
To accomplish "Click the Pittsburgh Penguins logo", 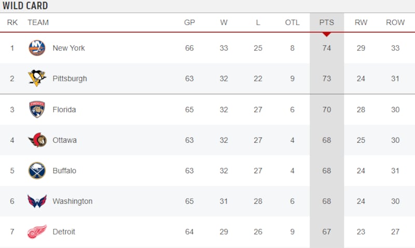I will [x=37, y=79].
